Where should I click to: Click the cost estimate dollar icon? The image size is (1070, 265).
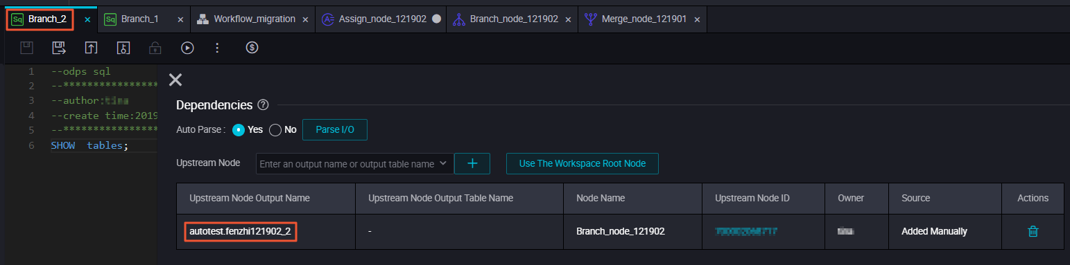tap(252, 48)
